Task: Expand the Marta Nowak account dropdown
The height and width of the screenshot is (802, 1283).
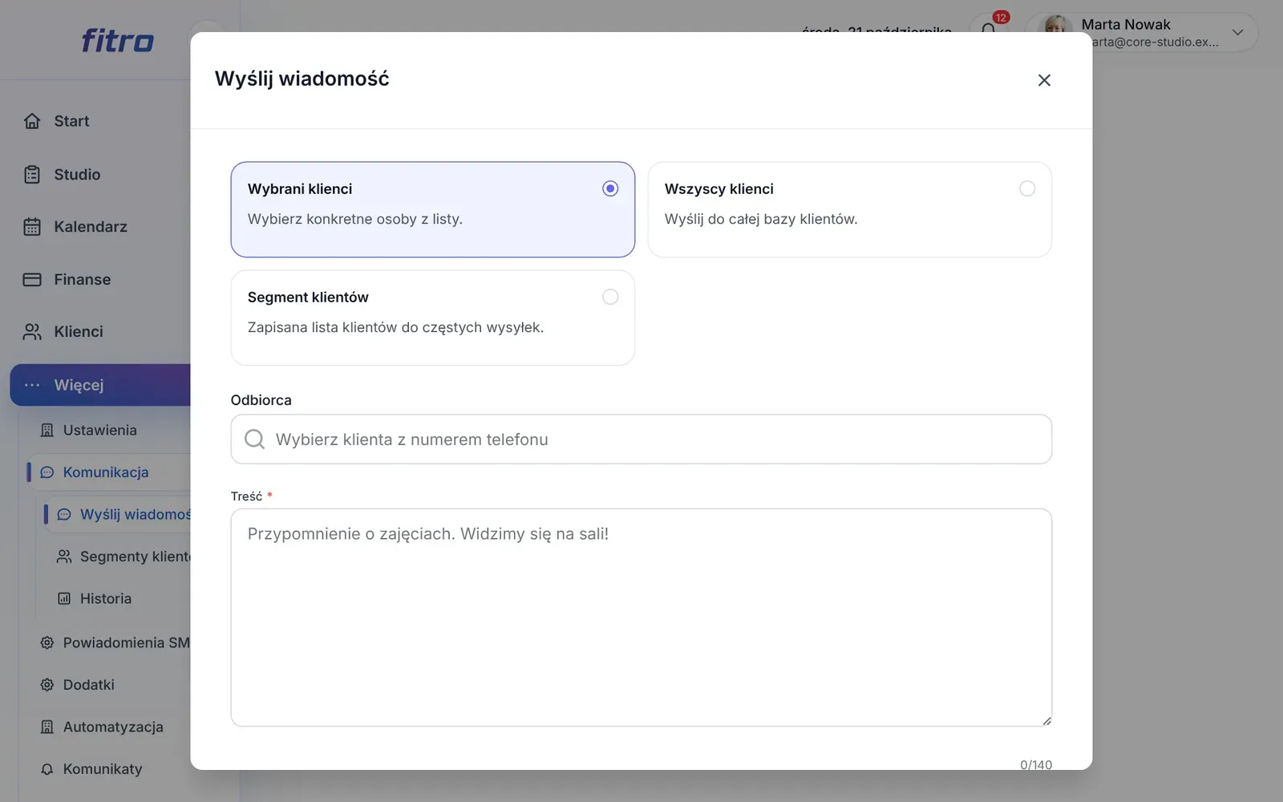Action: (1238, 32)
